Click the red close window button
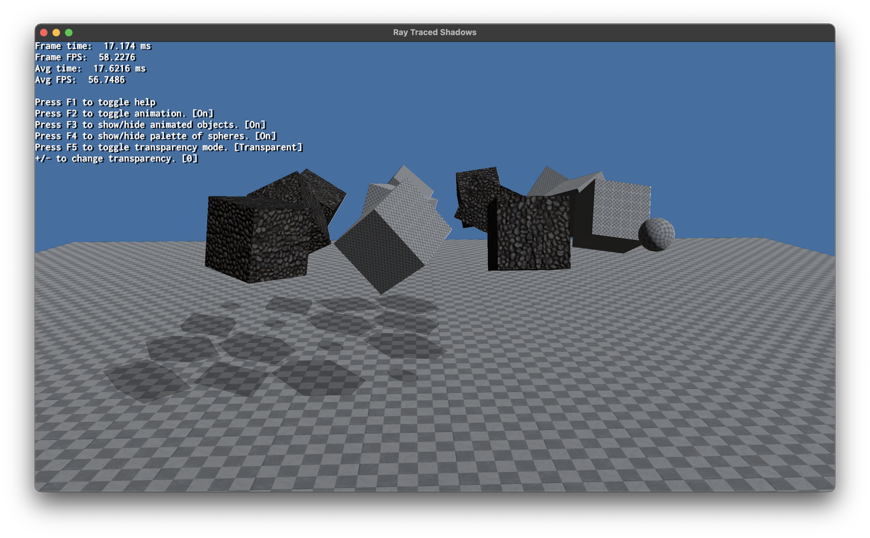Viewport: 870px width, 538px height. coord(43,33)
